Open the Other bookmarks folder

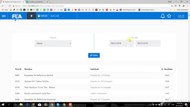point(181,10)
